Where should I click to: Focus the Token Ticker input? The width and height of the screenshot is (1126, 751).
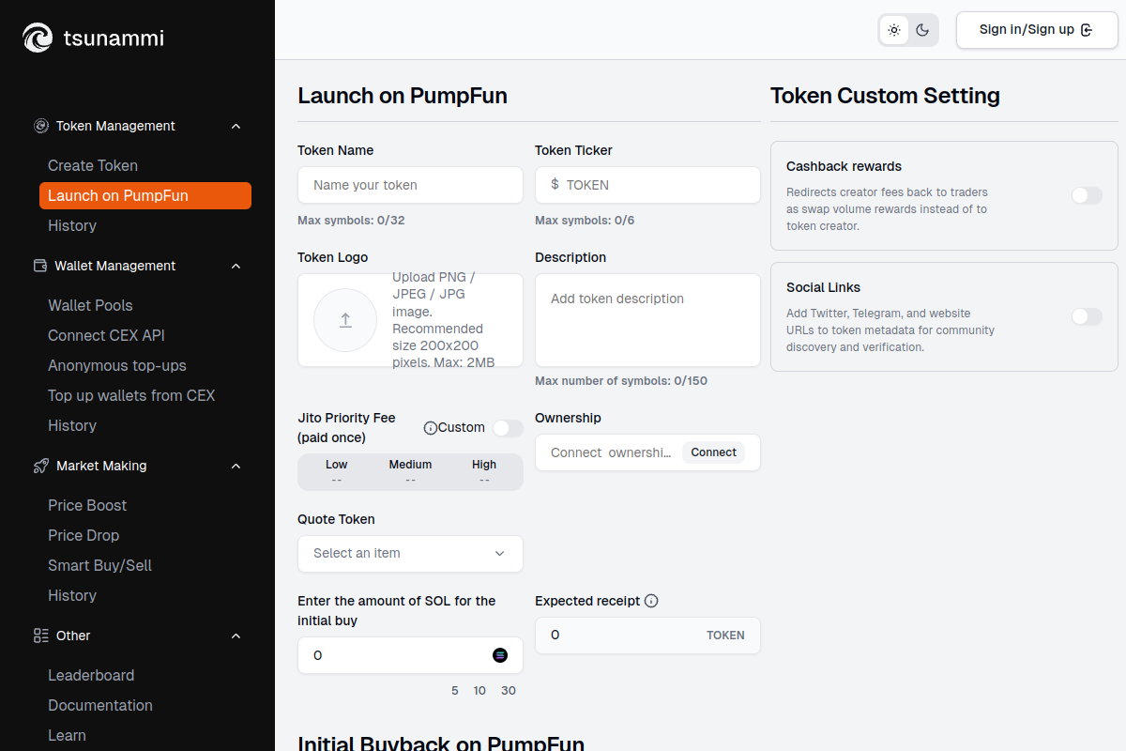coord(647,185)
